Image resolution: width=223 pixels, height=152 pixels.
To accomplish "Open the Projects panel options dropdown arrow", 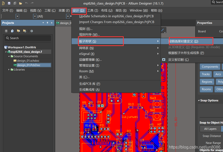I will 43,23.
